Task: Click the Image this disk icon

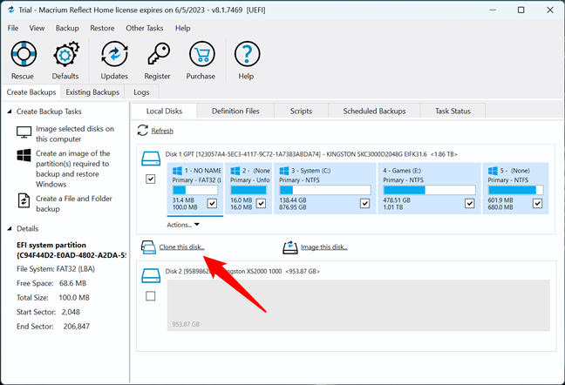Action: tap(290, 247)
